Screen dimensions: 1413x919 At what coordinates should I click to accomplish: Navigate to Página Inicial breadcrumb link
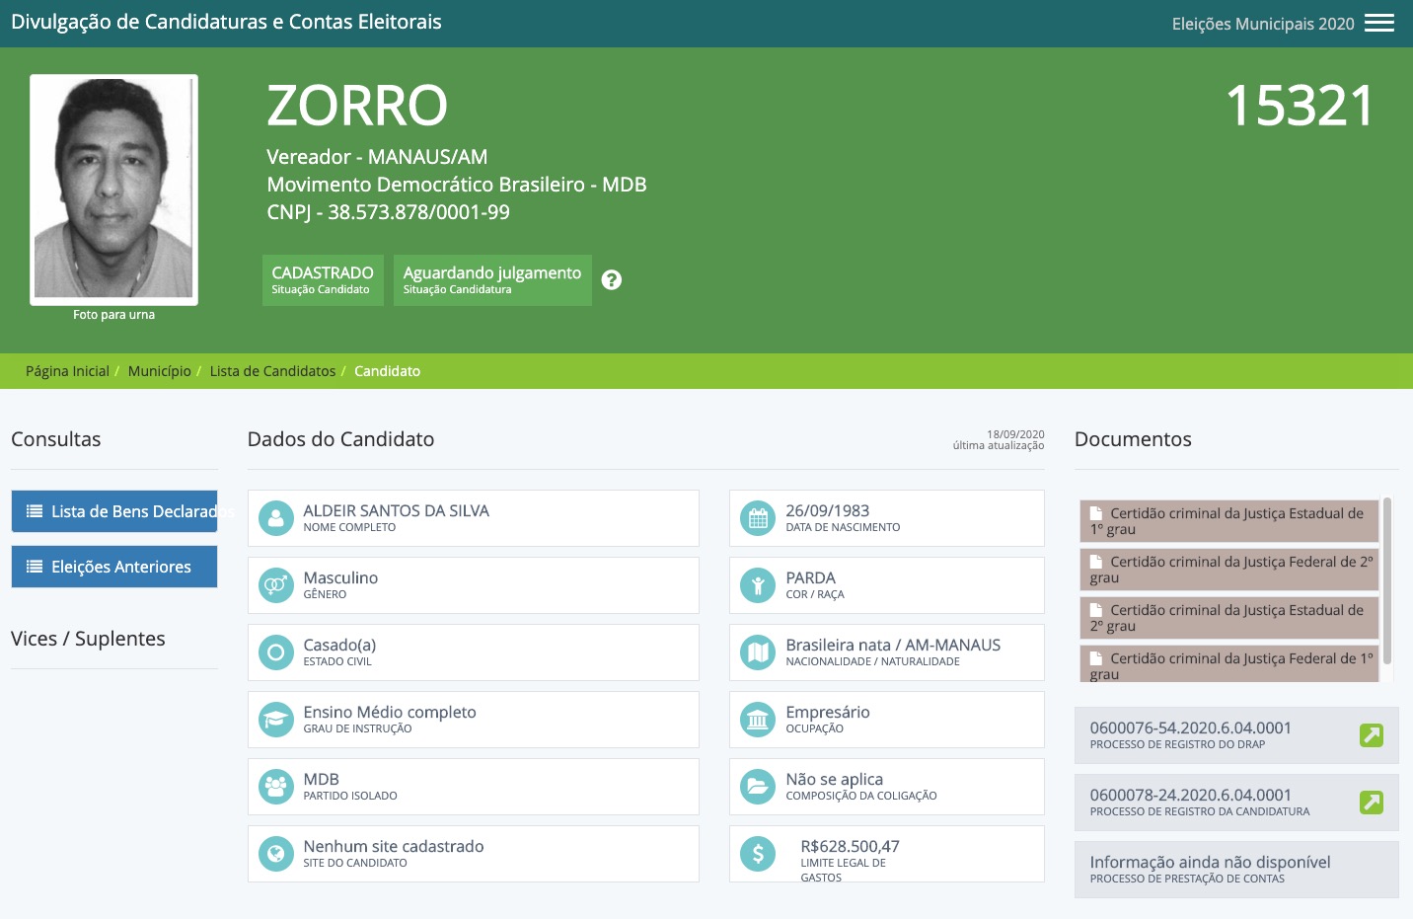(x=66, y=371)
